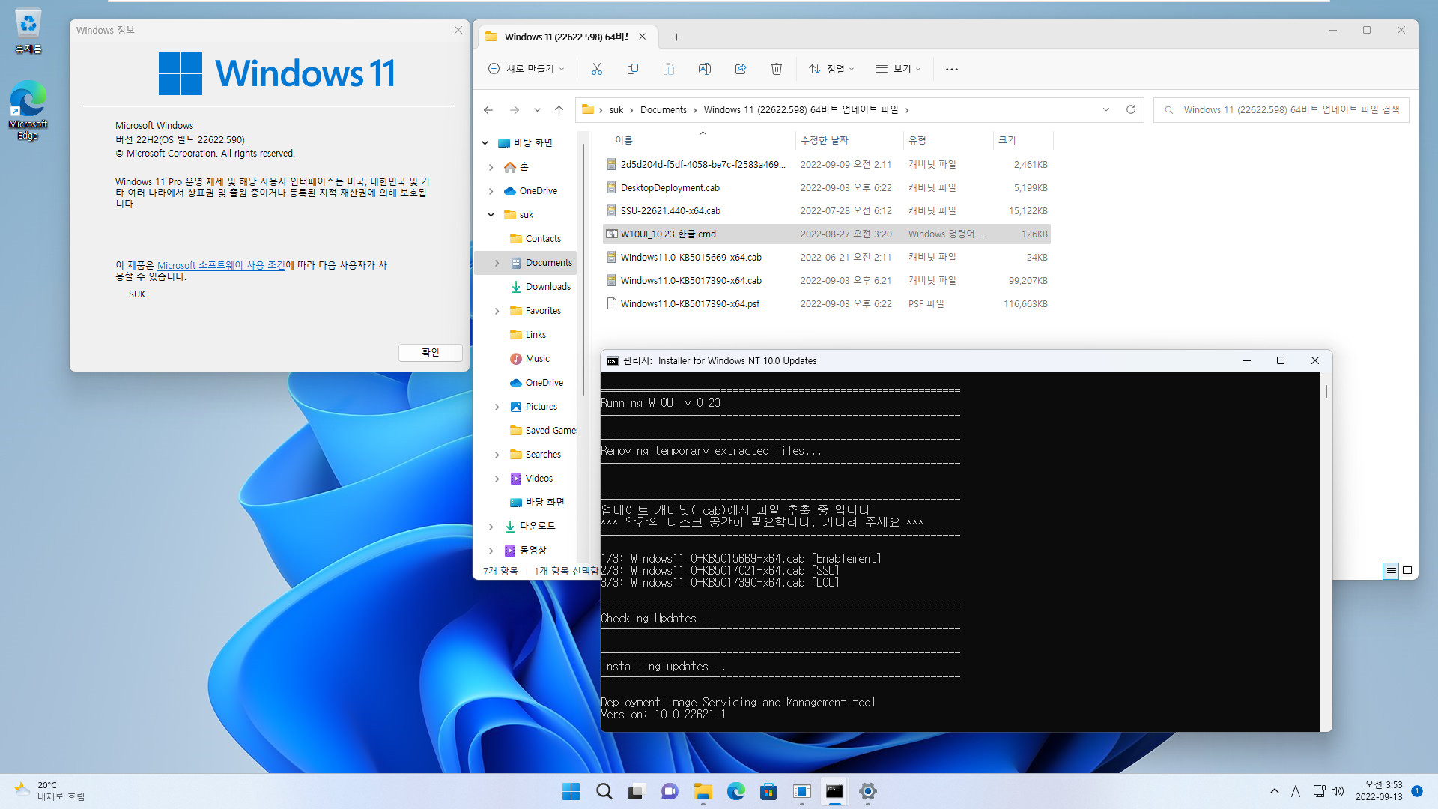Viewport: 1438px width, 809px height.
Task: Click the Share icon in File Explorer toolbar
Action: [x=741, y=68]
